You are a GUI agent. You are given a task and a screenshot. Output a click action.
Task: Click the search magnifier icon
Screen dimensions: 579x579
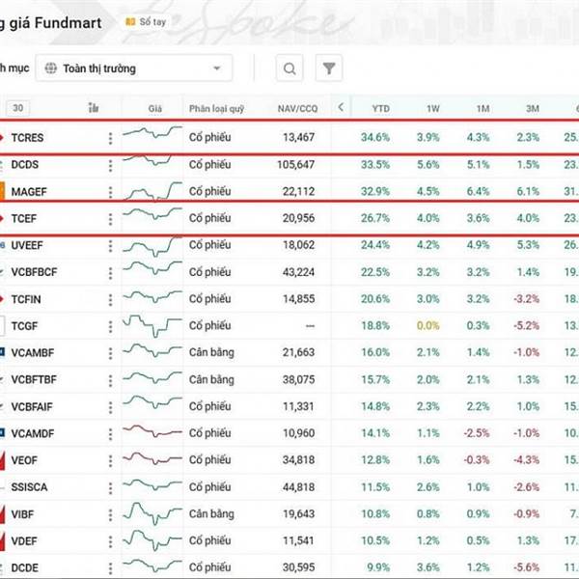(289, 69)
